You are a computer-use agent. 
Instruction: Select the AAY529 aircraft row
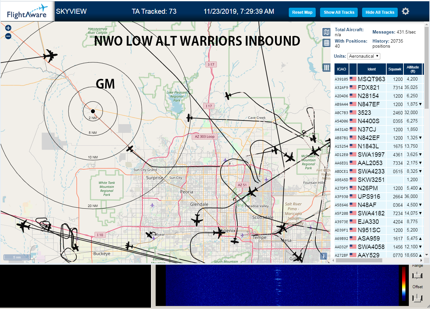(379, 255)
